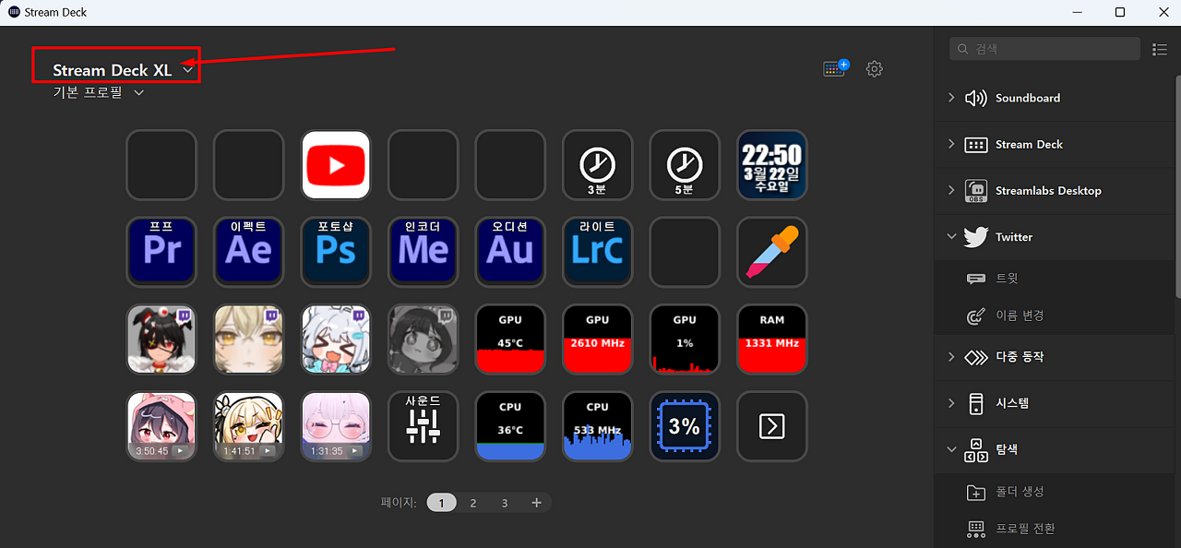Go to page 1
This screenshot has width=1181, height=548.
tap(442, 503)
